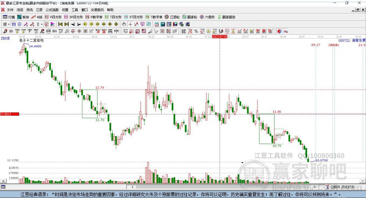The height and width of the screenshot is (198, 366).
Task: Click the down arrow at volume panel's right edge
Action: pyautogui.click(x=362, y=181)
